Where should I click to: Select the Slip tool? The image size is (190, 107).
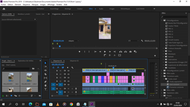coord(45,78)
